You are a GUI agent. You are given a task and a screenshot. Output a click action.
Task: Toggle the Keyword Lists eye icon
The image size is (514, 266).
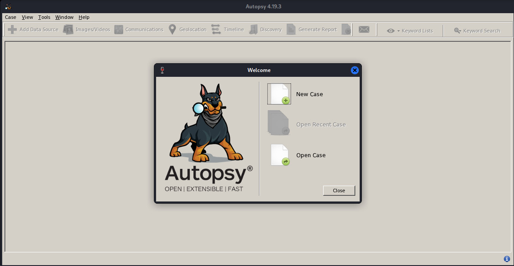pyautogui.click(x=390, y=31)
